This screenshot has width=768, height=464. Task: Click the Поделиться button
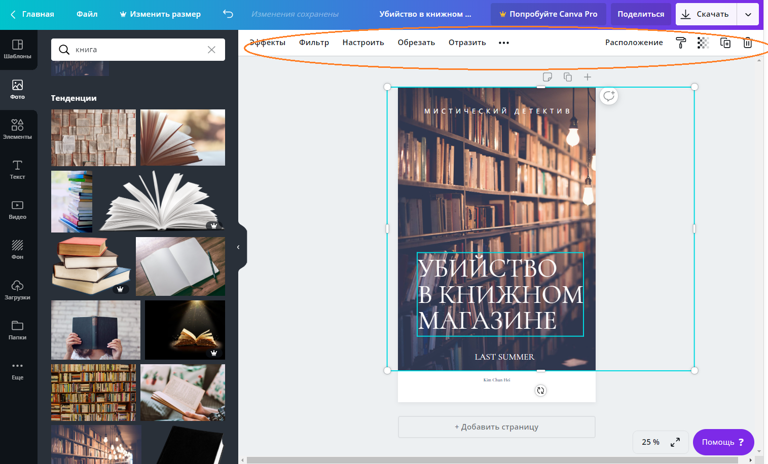640,14
